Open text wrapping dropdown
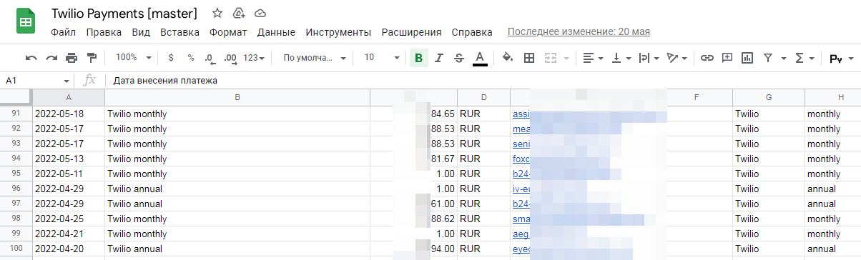The image size is (861, 260). pos(649,58)
